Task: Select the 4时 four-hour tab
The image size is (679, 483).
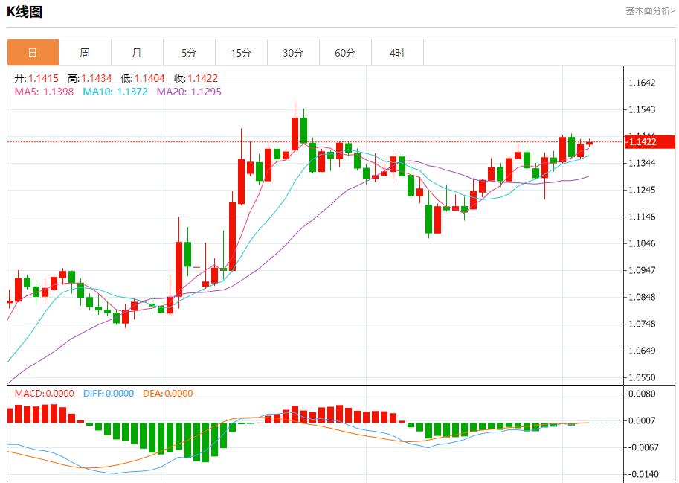Action: pyautogui.click(x=397, y=53)
